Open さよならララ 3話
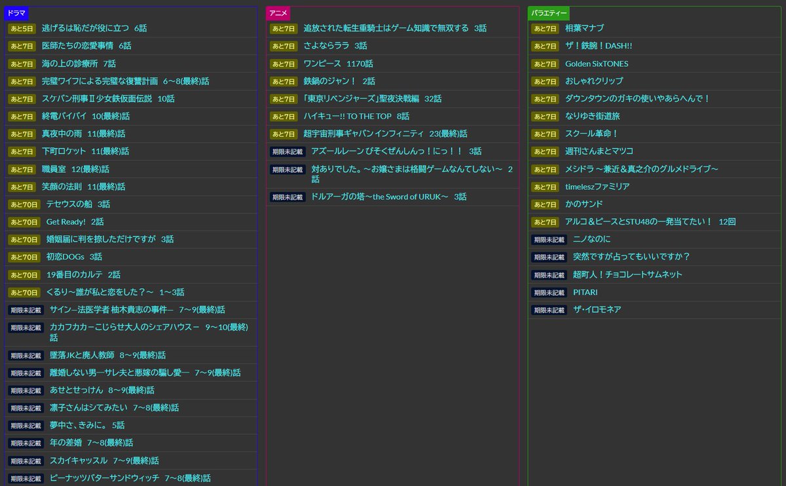The width and height of the screenshot is (786, 486). coord(335,46)
